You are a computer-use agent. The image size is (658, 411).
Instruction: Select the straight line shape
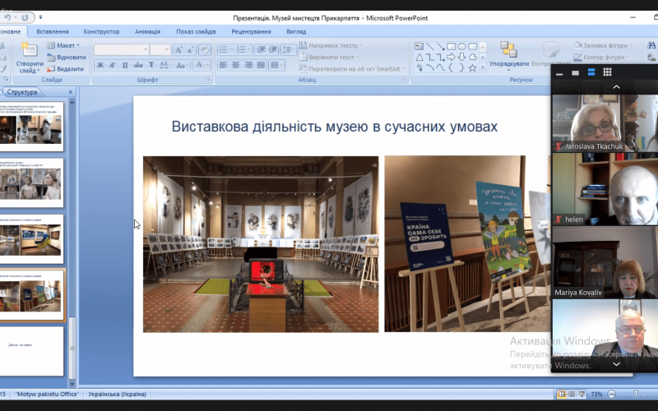(x=429, y=46)
